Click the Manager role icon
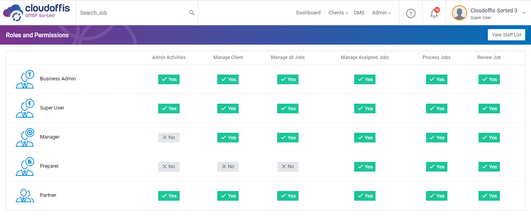The width and height of the screenshot is (531, 217). coord(25,137)
